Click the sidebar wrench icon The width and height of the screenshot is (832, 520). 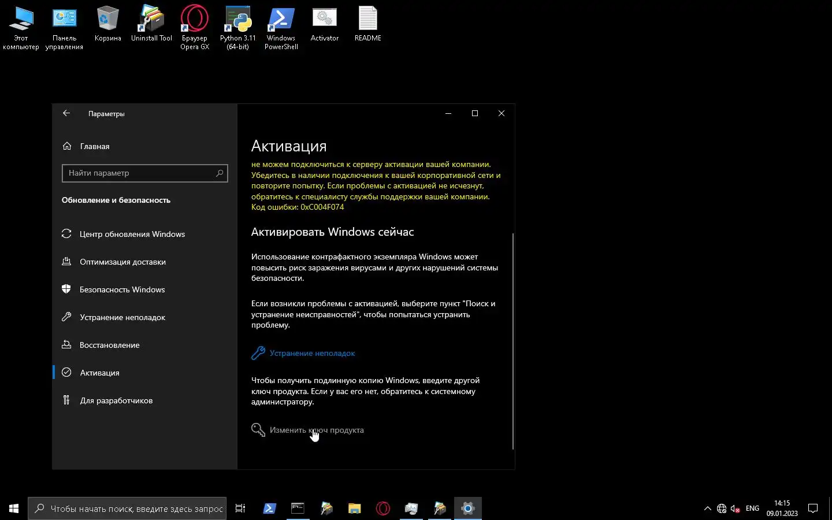(66, 317)
